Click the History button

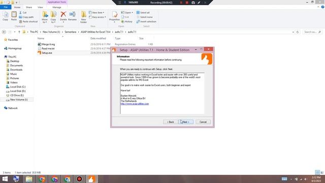tap(127, 21)
